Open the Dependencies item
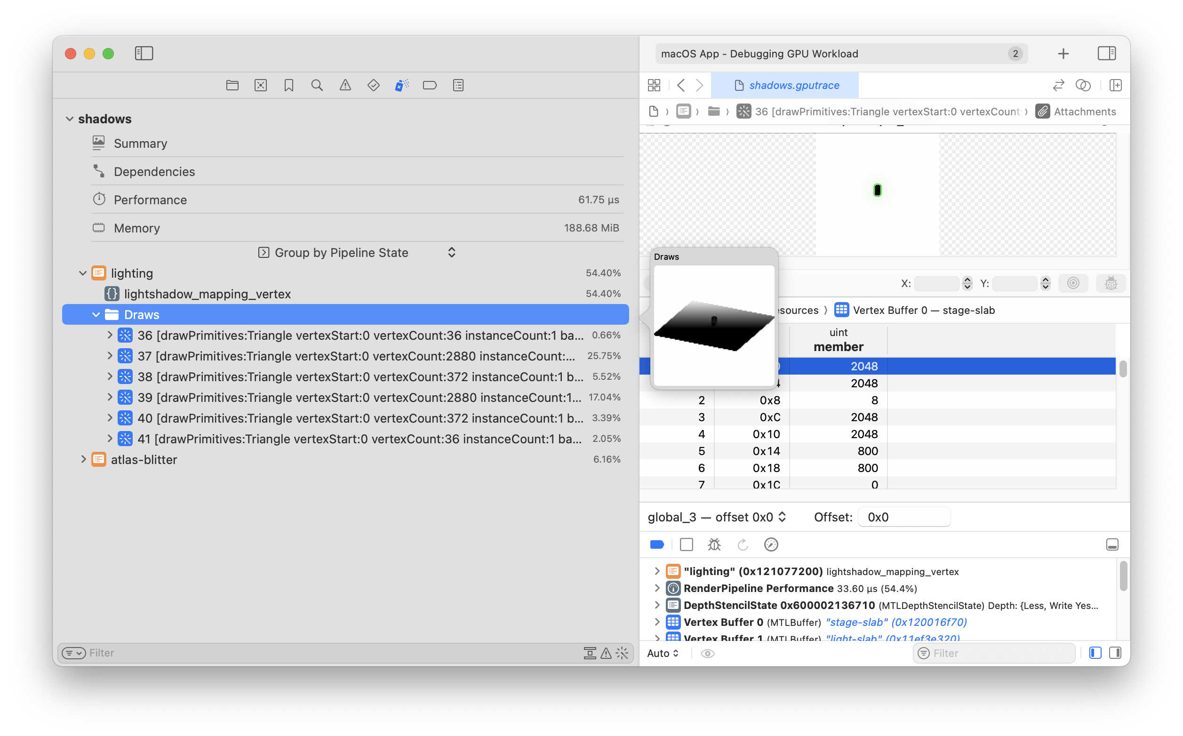The image size is (1183, 736). (357, 172)
